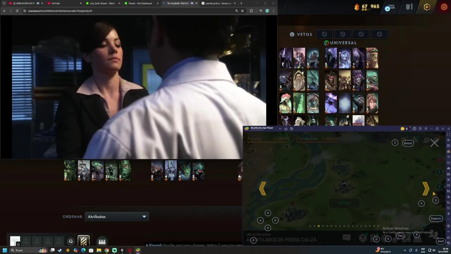Open the Chrome tab search chevron

pyautogui.click(x=4, y=3)
